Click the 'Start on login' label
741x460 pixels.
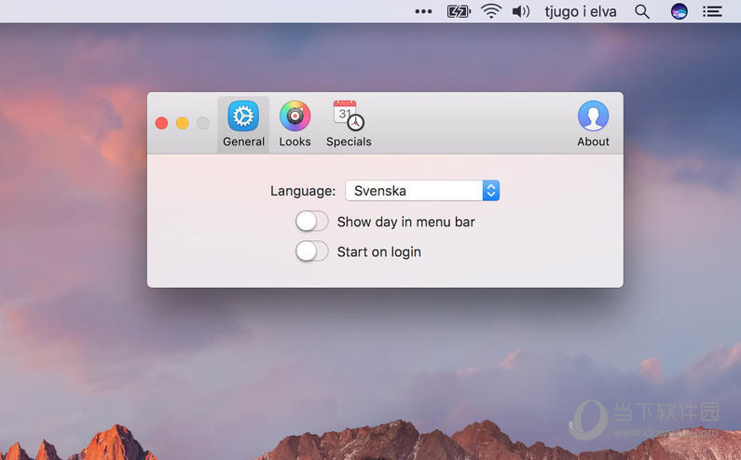coord(379,252)
